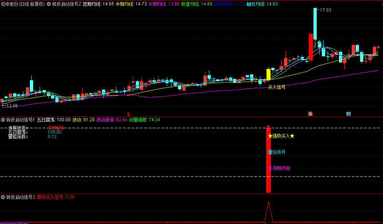Click the cyan 触发均线: 14.63 label

click(262, 4)
